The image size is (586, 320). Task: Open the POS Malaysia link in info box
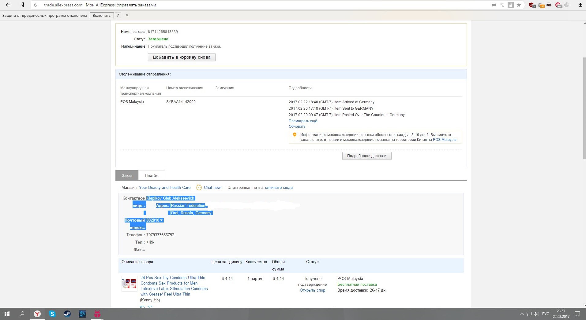point(445,140)
